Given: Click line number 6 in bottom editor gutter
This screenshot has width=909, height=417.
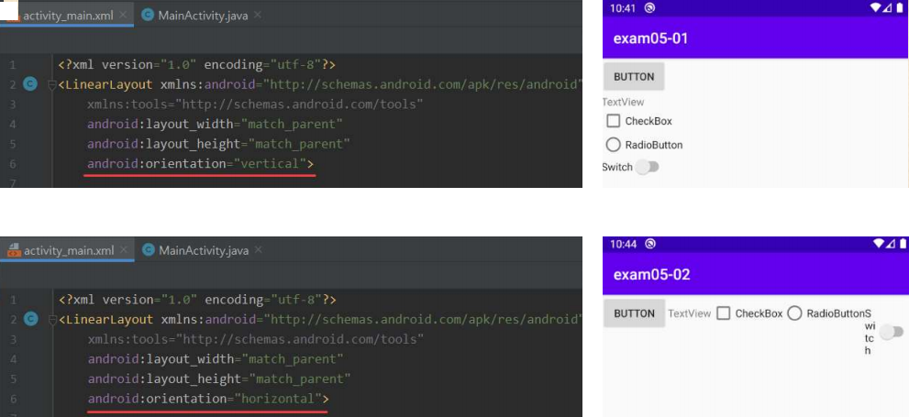Looking at the screenshot, I should (13, 399).
